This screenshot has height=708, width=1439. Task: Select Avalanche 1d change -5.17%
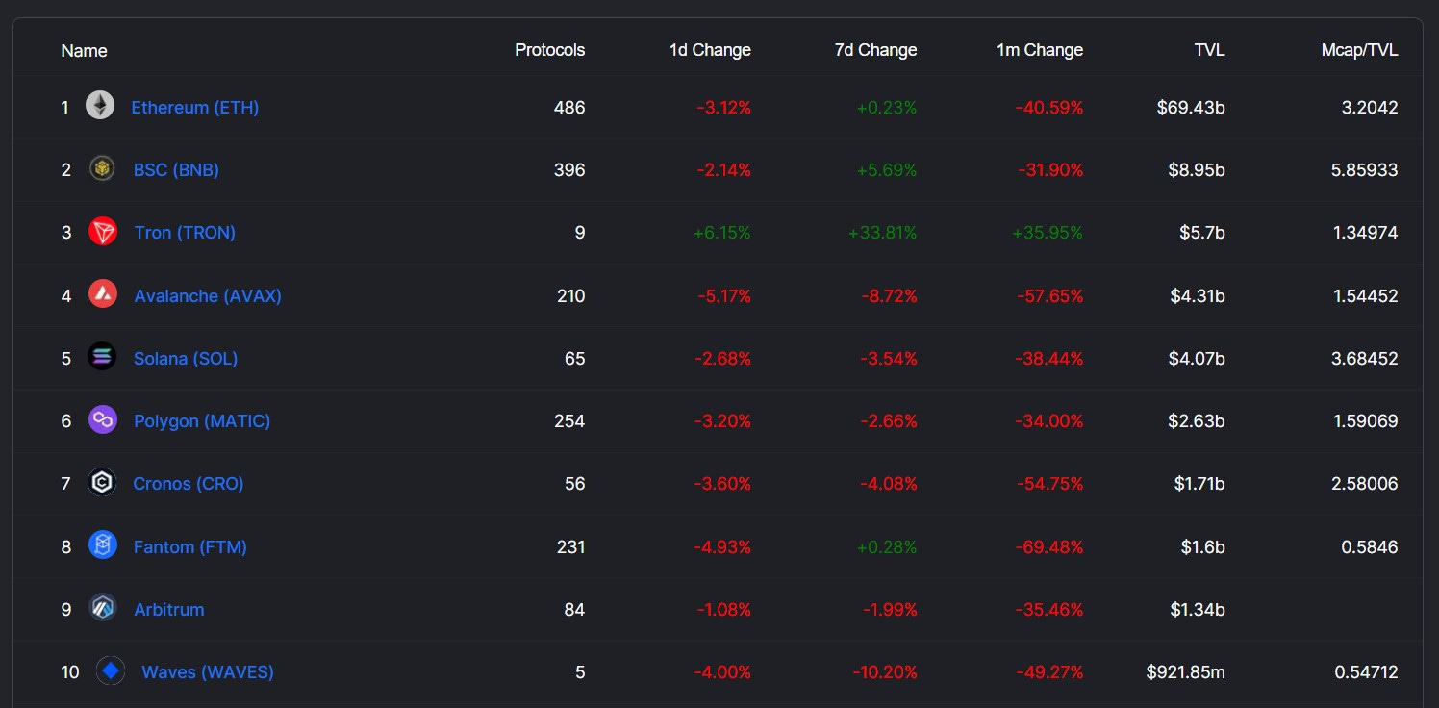tap(724, 296)
